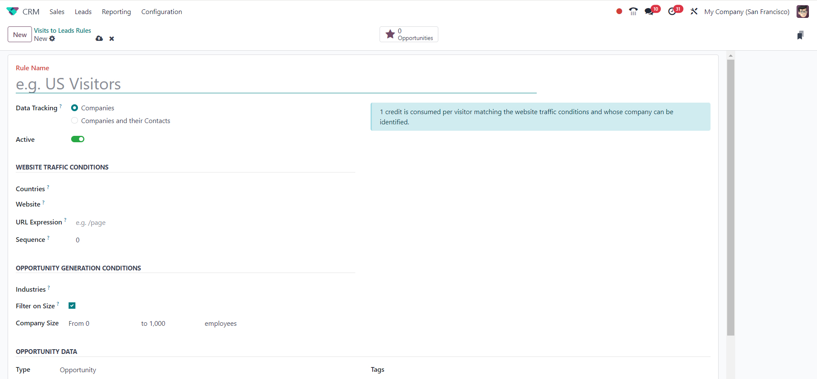The image size is (817, 379).
Task: Open the Countries selection field
Action: [213, 189]
